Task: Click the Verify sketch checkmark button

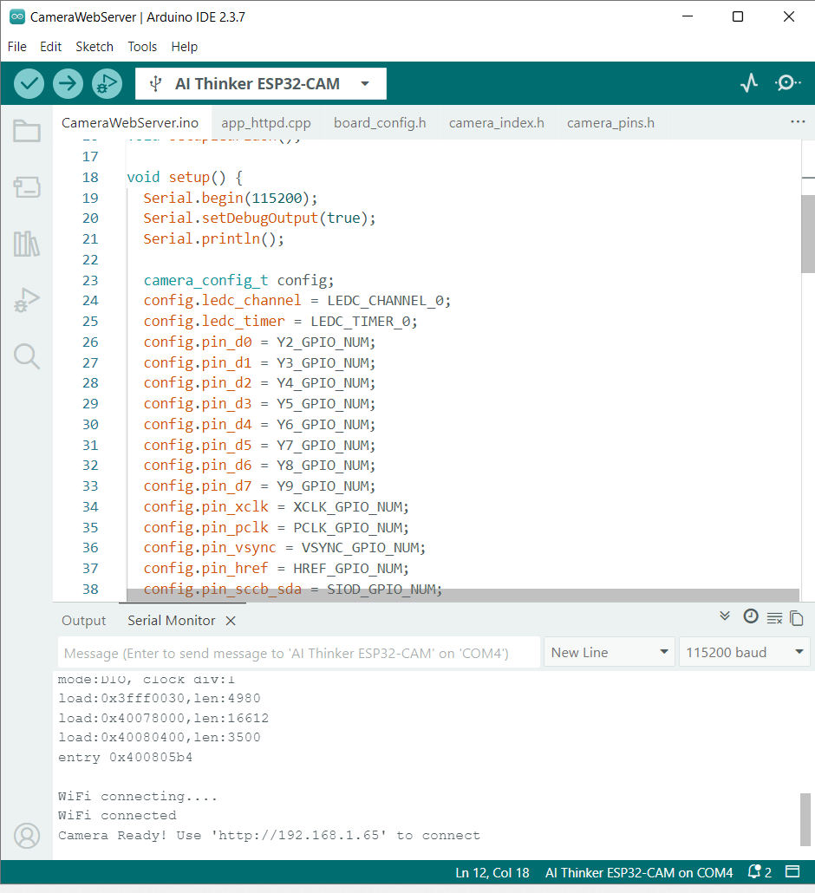Action: tap(29, 84)
